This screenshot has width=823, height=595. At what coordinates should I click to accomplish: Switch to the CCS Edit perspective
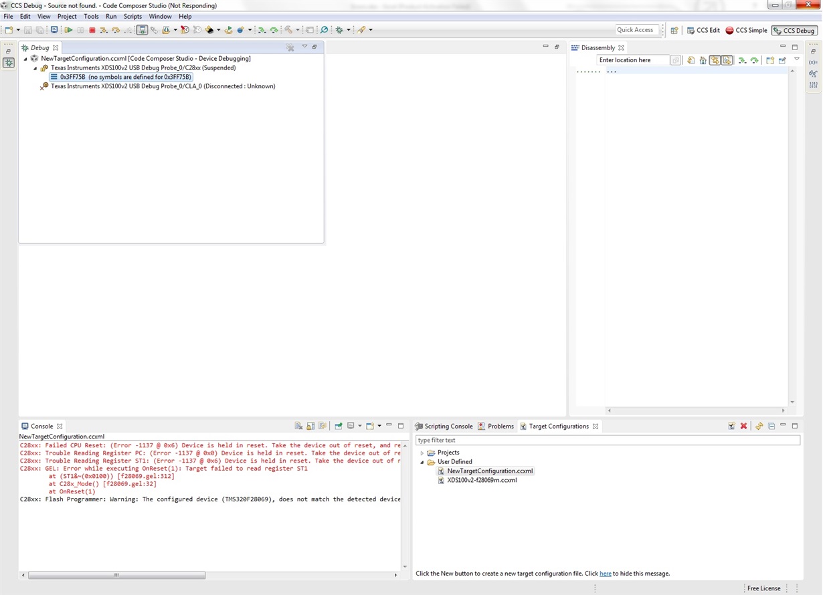(x=703, y=30)
